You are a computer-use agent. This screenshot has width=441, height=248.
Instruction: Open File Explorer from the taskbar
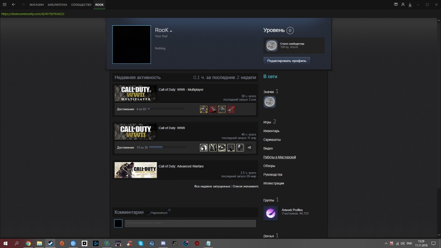pyautogui.click(x=40, y=243)
